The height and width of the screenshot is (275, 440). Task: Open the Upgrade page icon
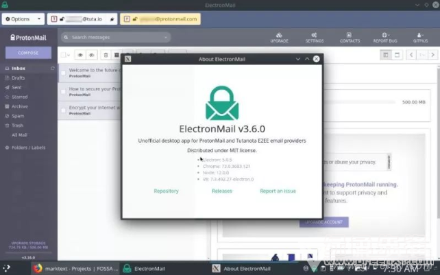coord(279,37)
